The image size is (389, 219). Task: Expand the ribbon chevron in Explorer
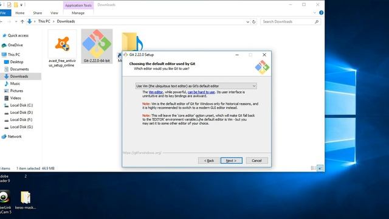coord(315,13)
